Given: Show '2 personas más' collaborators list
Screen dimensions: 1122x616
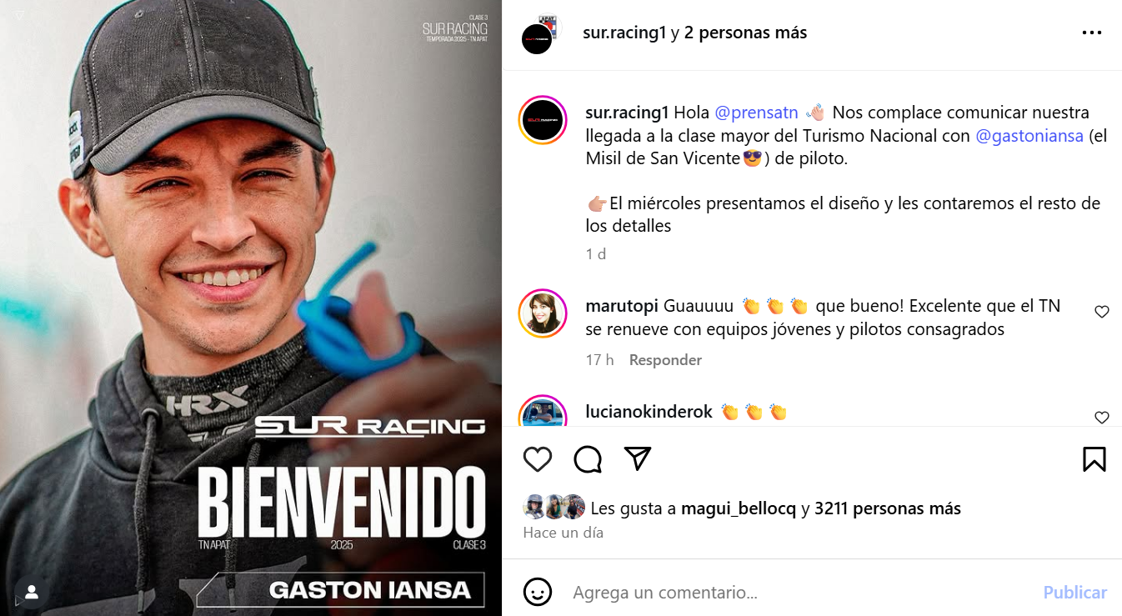Looking at the screenshot, I should click(745, 33).
